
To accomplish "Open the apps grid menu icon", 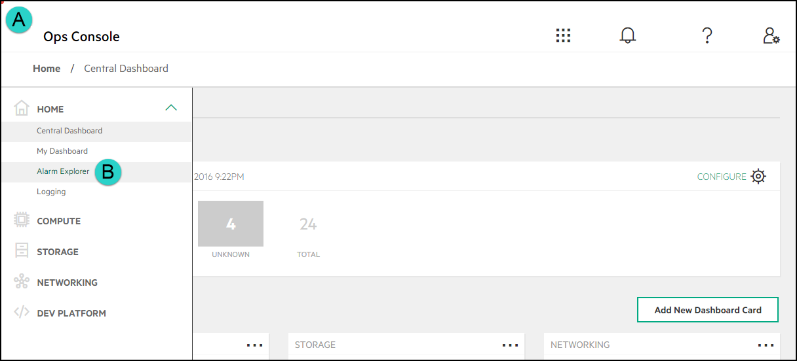I will [x=563, y=36].
